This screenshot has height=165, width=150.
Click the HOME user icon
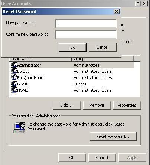[14, 90]
